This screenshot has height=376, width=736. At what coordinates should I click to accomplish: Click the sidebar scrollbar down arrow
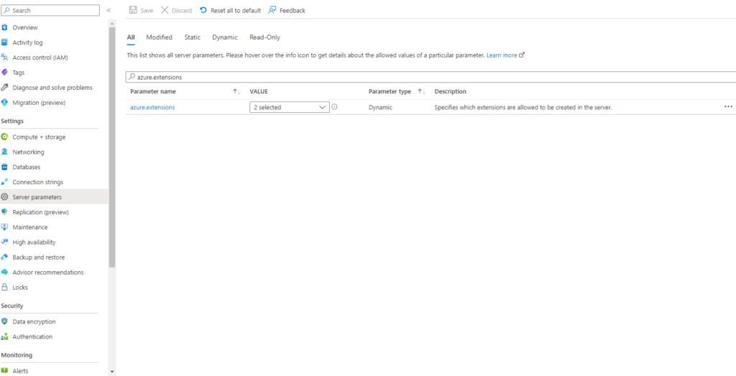[x=111, y=371]
